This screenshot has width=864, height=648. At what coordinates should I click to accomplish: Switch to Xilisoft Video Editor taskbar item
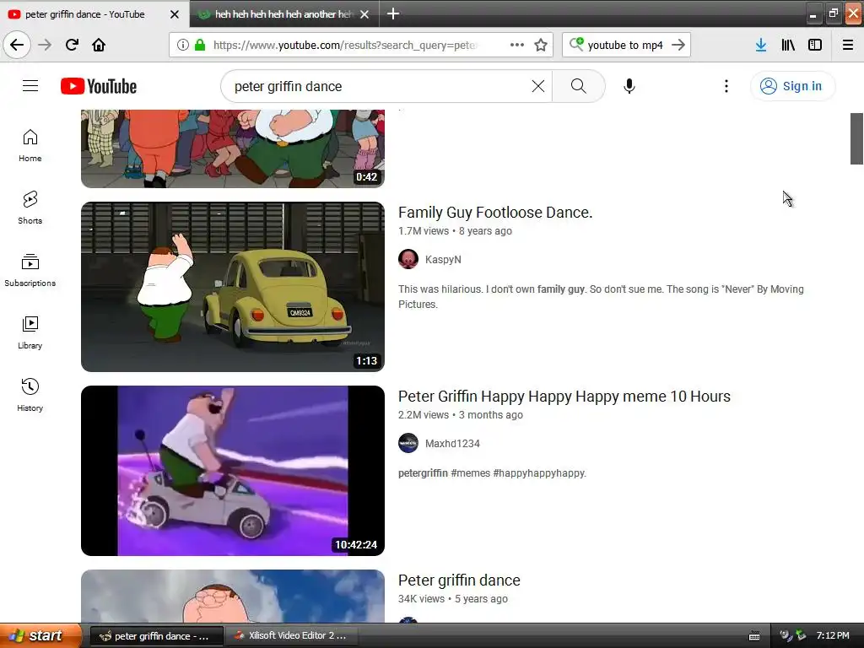[291, 636]
